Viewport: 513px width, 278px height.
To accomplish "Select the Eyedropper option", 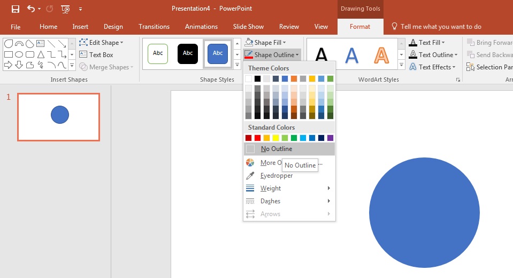I will pos(289,176).
